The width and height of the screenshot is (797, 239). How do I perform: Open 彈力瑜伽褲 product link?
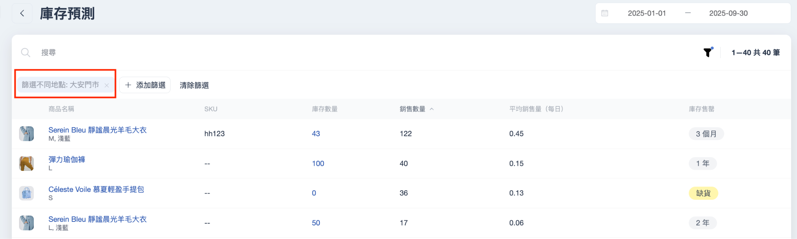67,160
